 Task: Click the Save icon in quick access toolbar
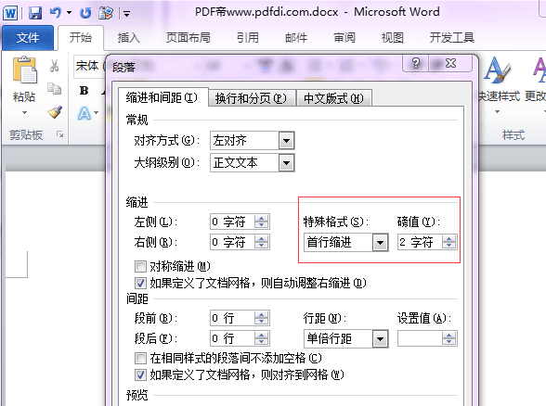click(x=35, y=13)
